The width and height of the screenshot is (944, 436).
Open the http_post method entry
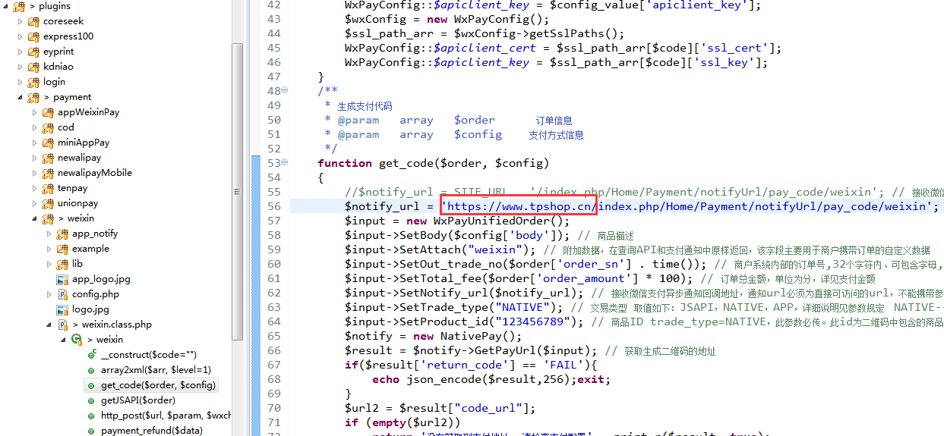[x=165, y=416]
